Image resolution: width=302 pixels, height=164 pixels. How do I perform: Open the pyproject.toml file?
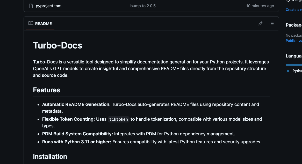(49, 6)
